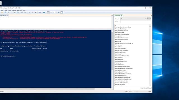
Task: Click the Run button under the commands list
Action: tap(142, 88)
